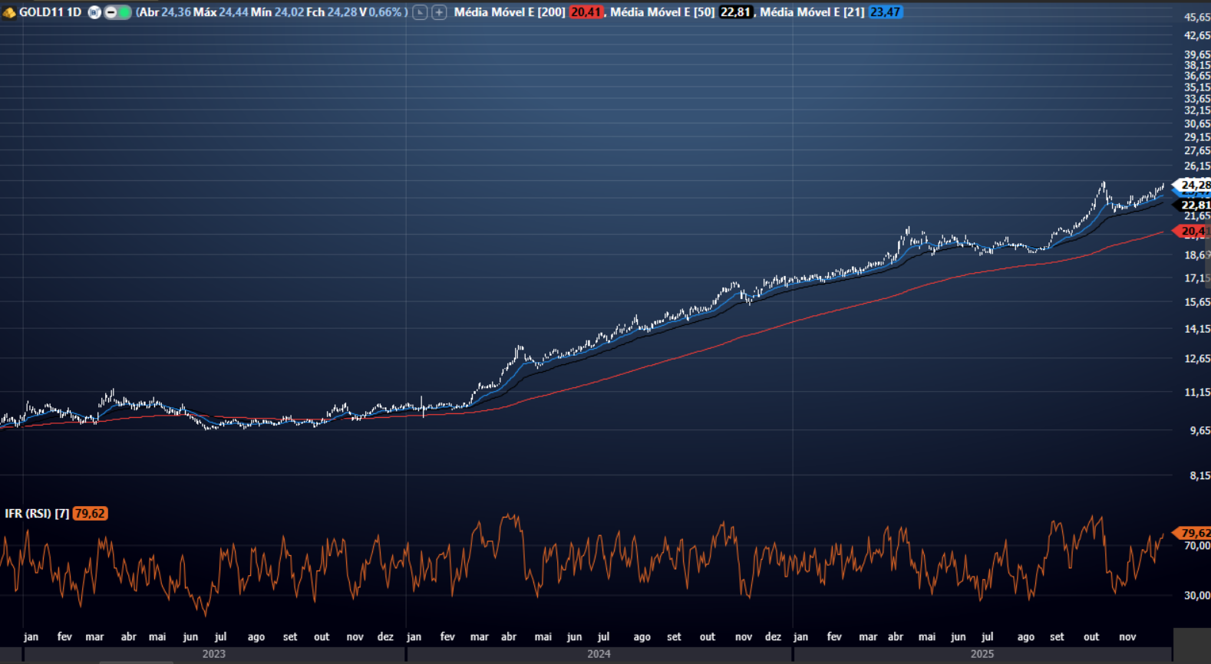The width and height of the screenshot is (1211, 664).
Task: Click the black 22,81 value badge in header
Action: point(735,12)
